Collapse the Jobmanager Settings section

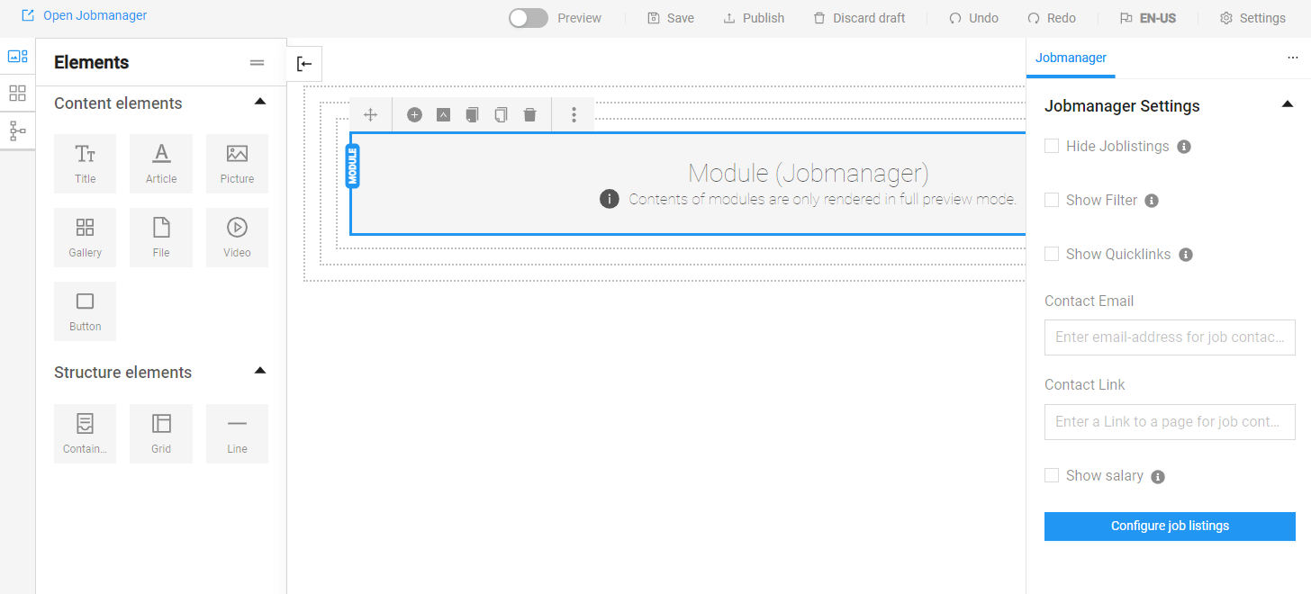coord(1288,104)
